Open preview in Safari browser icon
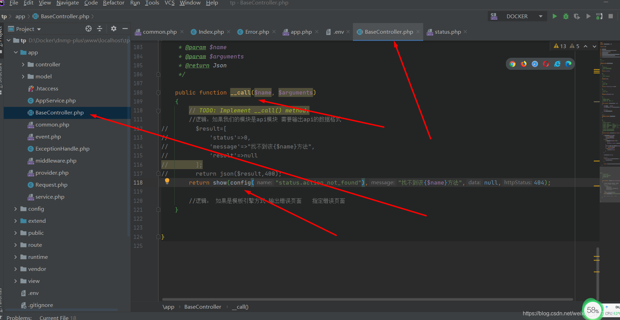 [535, 64]
